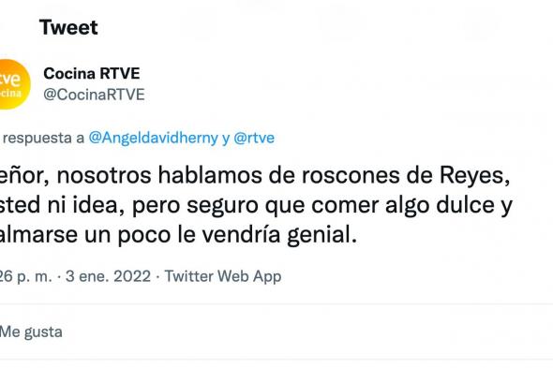Click the Tweet page header title
Image resolution: width=553 pixels, height=368 pixels.
coord(68,27)
